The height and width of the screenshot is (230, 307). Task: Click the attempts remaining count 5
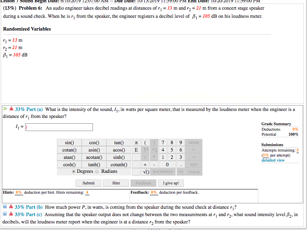coord(298,150)
